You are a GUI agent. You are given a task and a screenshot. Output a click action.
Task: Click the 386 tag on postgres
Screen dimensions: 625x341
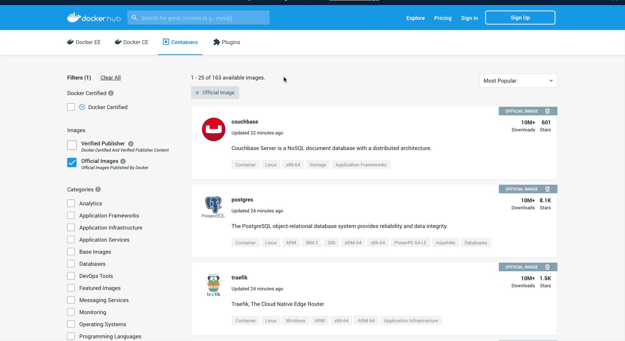pos(331,243)
